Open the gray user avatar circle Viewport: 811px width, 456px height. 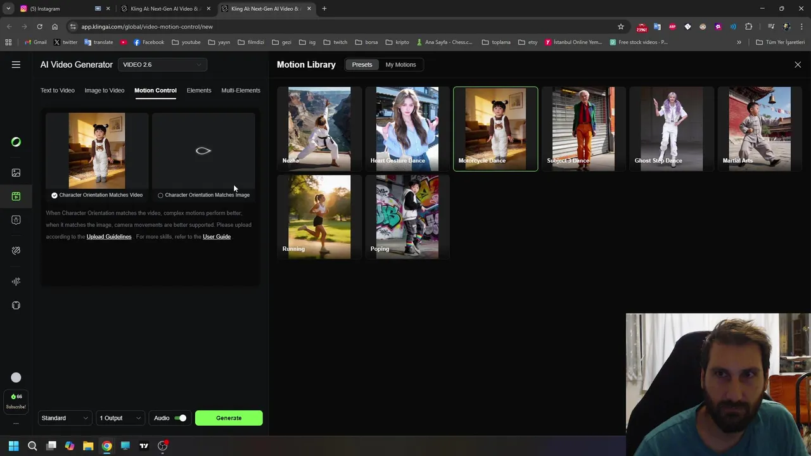[16, 377]
